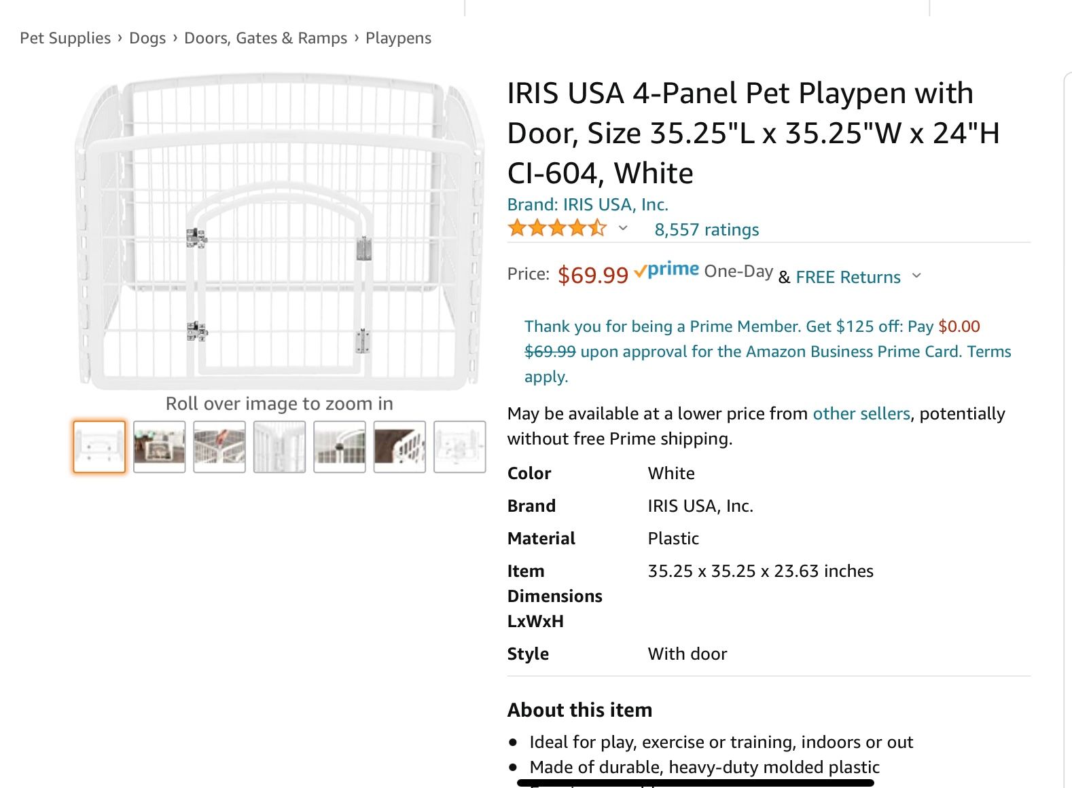
Task: Click the Prime logo badge
Action: (666, 270)
